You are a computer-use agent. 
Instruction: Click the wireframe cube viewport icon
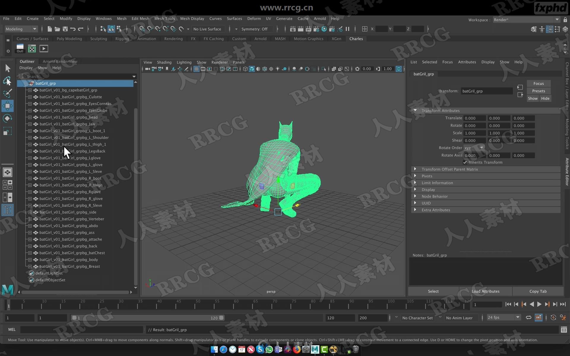coord(245,69)
